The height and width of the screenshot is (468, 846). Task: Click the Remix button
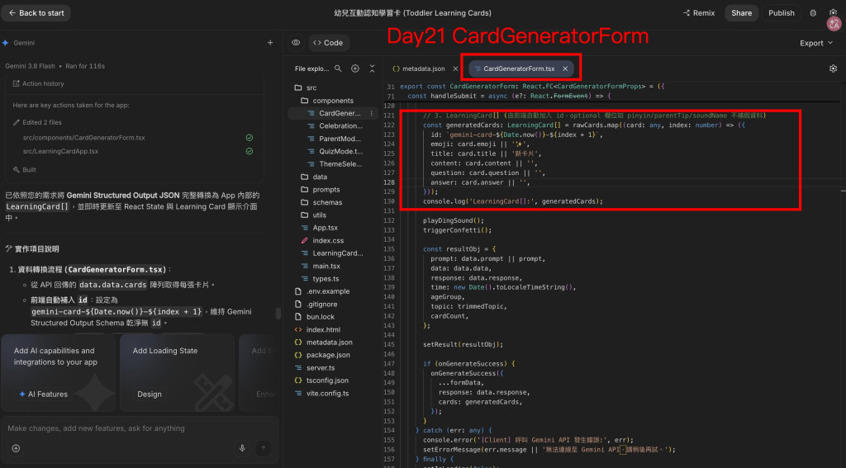(699, 13)
